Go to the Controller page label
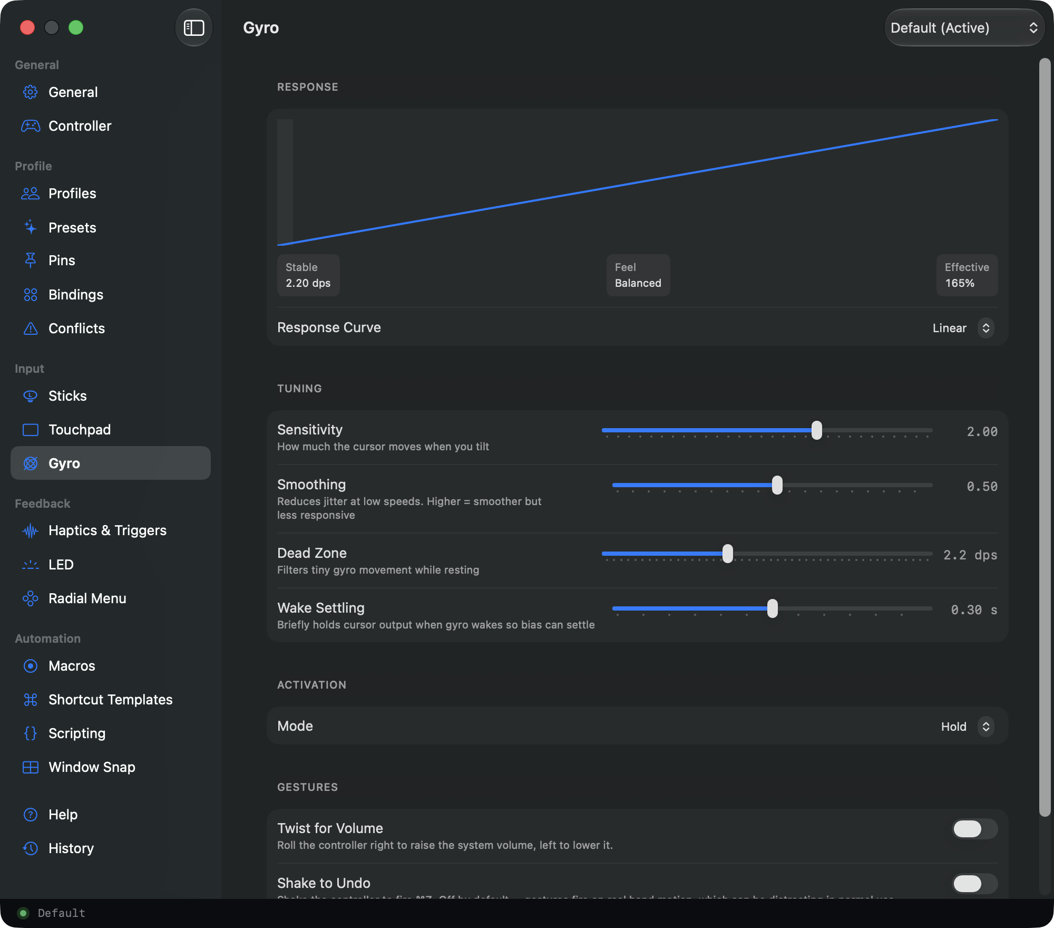This screenshot has width=1054, height=928. [80, 126]
